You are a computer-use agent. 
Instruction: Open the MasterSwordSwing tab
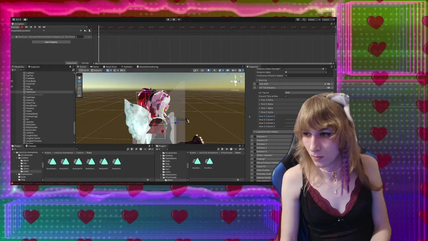point(147,67)
